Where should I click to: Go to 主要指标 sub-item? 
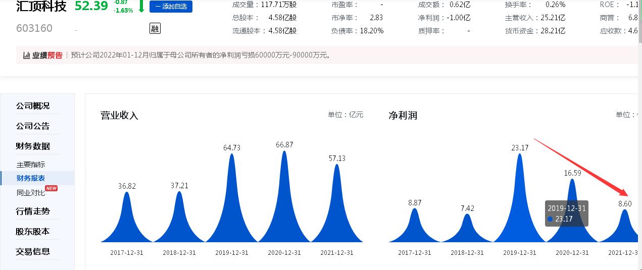(31, 165)
